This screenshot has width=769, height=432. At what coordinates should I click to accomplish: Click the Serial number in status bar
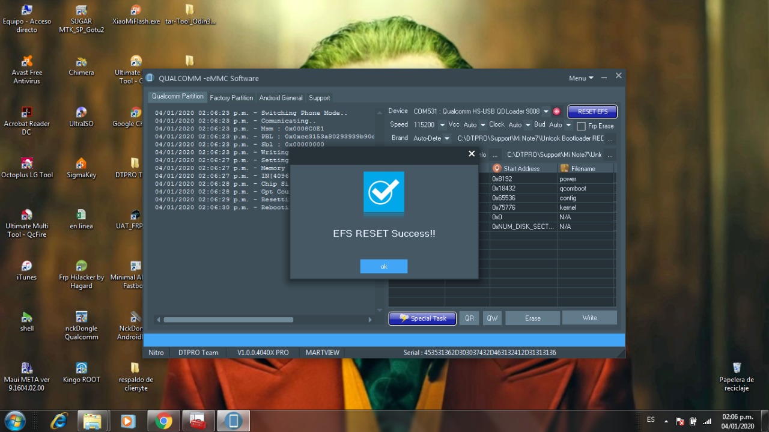[479, 353]
